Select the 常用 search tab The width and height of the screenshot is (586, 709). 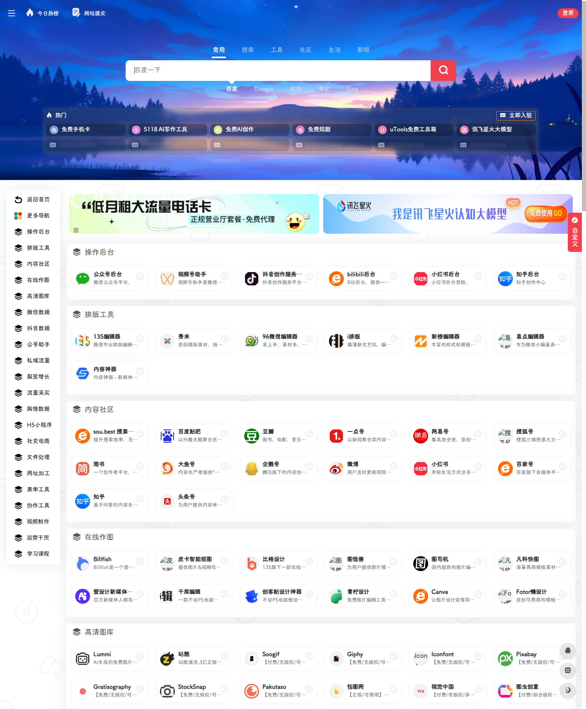[x=219, y=50]
